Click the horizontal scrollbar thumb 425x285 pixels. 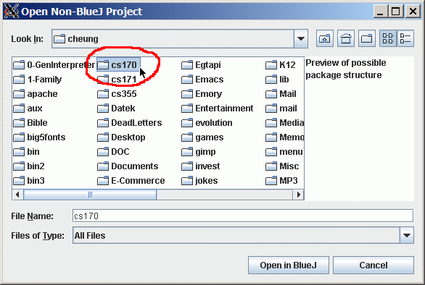(x=90, y=195)
